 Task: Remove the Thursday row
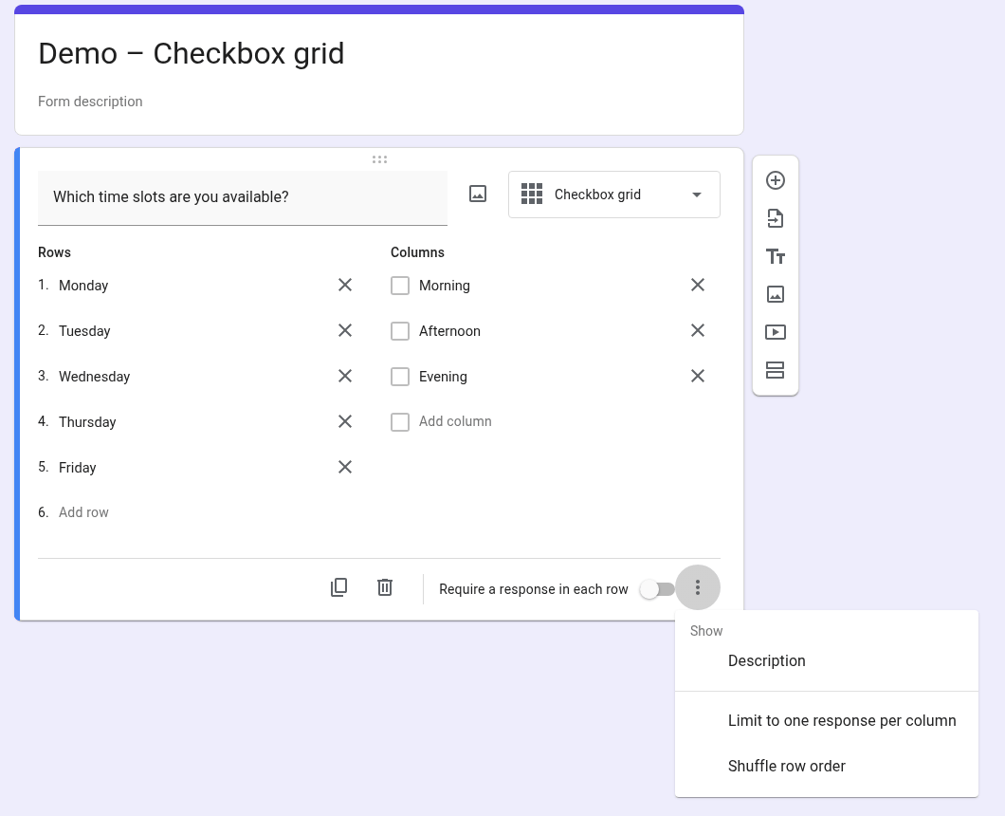(x=345, y=421)
